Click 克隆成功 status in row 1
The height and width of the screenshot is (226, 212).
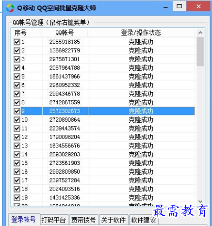[x=141, y=42]
